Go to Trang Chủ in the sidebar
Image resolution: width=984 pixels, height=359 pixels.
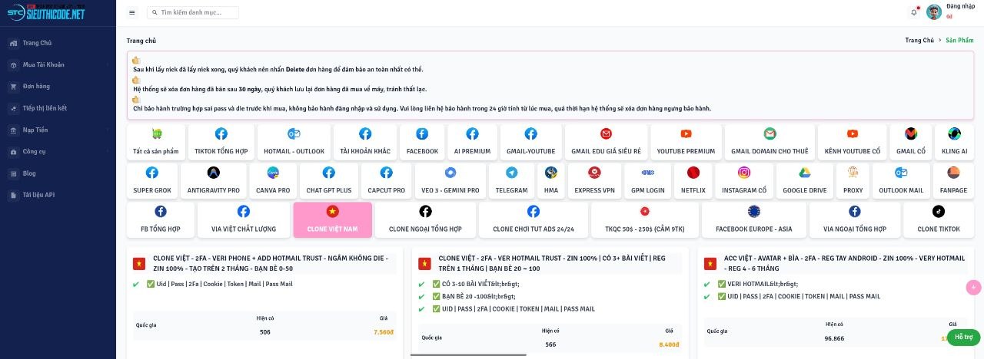click(58, 43)
